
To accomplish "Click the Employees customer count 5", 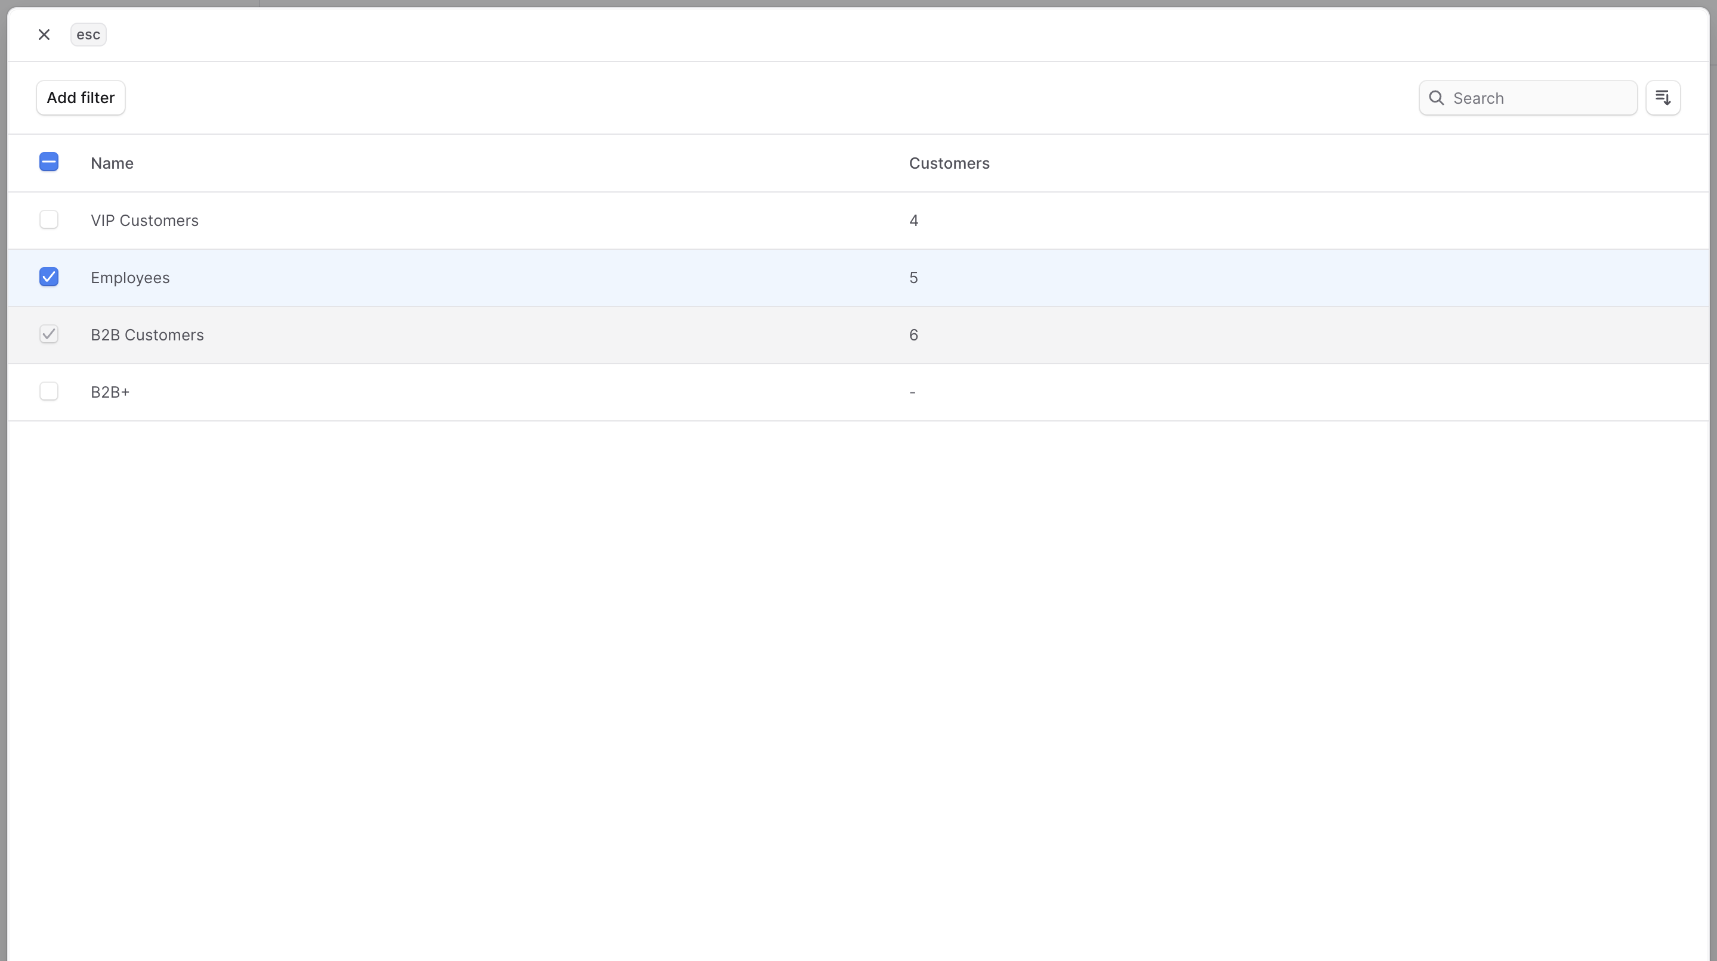I will point(913,278).
